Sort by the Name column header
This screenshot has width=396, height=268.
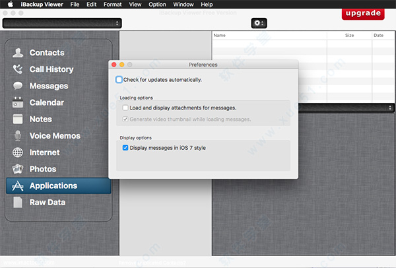pyautogui.click(x=269, y=36)
